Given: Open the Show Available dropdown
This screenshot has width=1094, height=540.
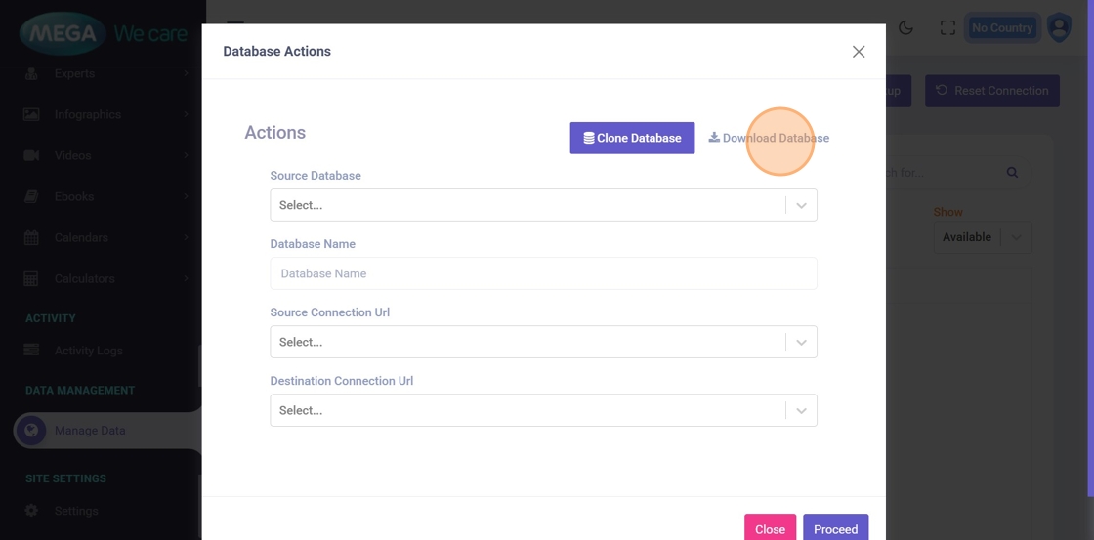Looking at the screenshot, I should pos(982,237).
